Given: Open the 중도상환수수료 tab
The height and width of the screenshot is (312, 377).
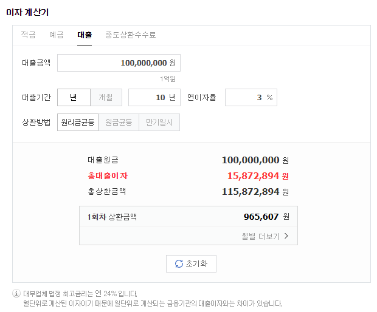Looking at the screenshot, I should coord(131,35).
